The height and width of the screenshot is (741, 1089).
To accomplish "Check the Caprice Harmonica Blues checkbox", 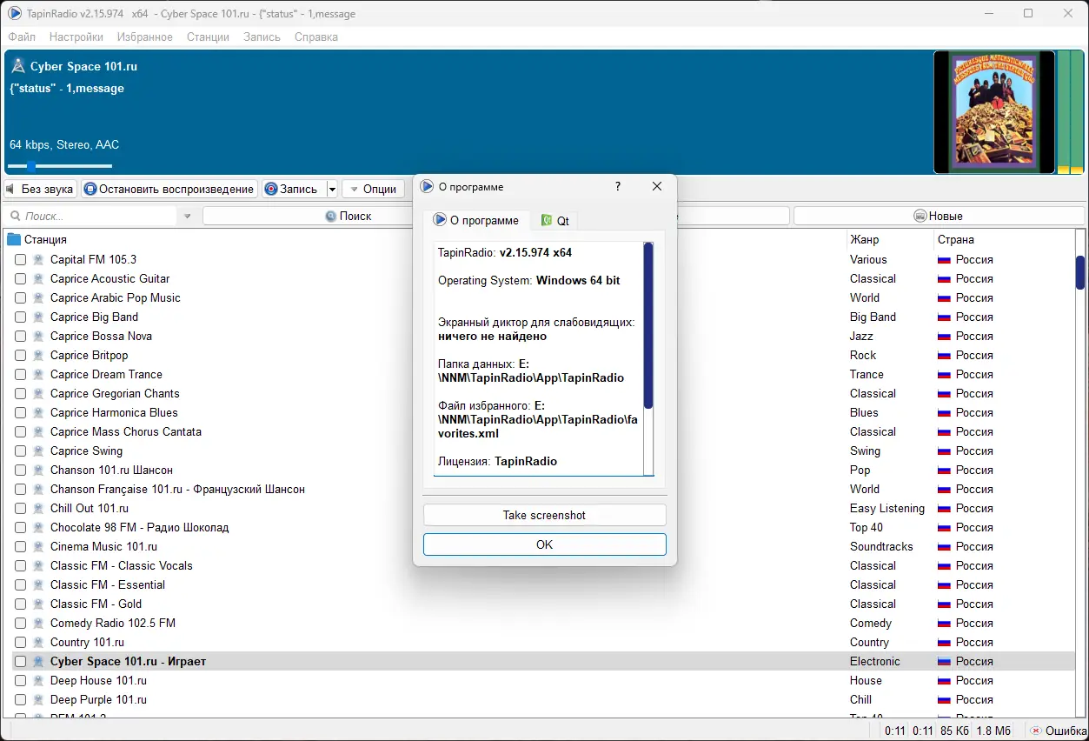I will coord(20,412).
